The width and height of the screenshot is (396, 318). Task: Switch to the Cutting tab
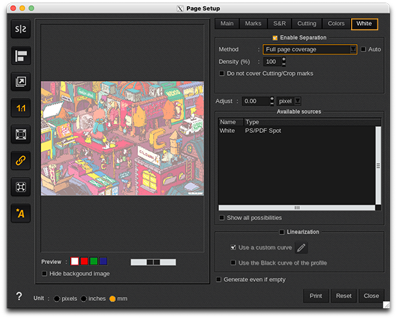(307, 24)
